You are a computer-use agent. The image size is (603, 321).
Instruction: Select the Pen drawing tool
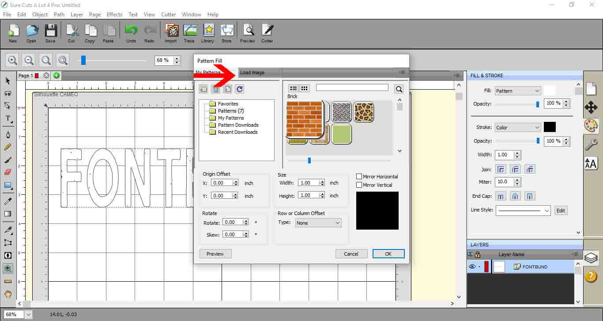coord(8,135)
